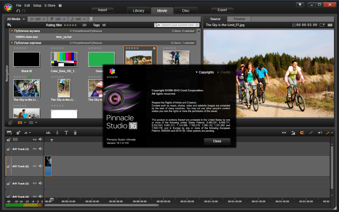The image size is (339, 212).
Task: Collapse the Публична музика group
Action: pyautogui.click(x=12, y=31)
